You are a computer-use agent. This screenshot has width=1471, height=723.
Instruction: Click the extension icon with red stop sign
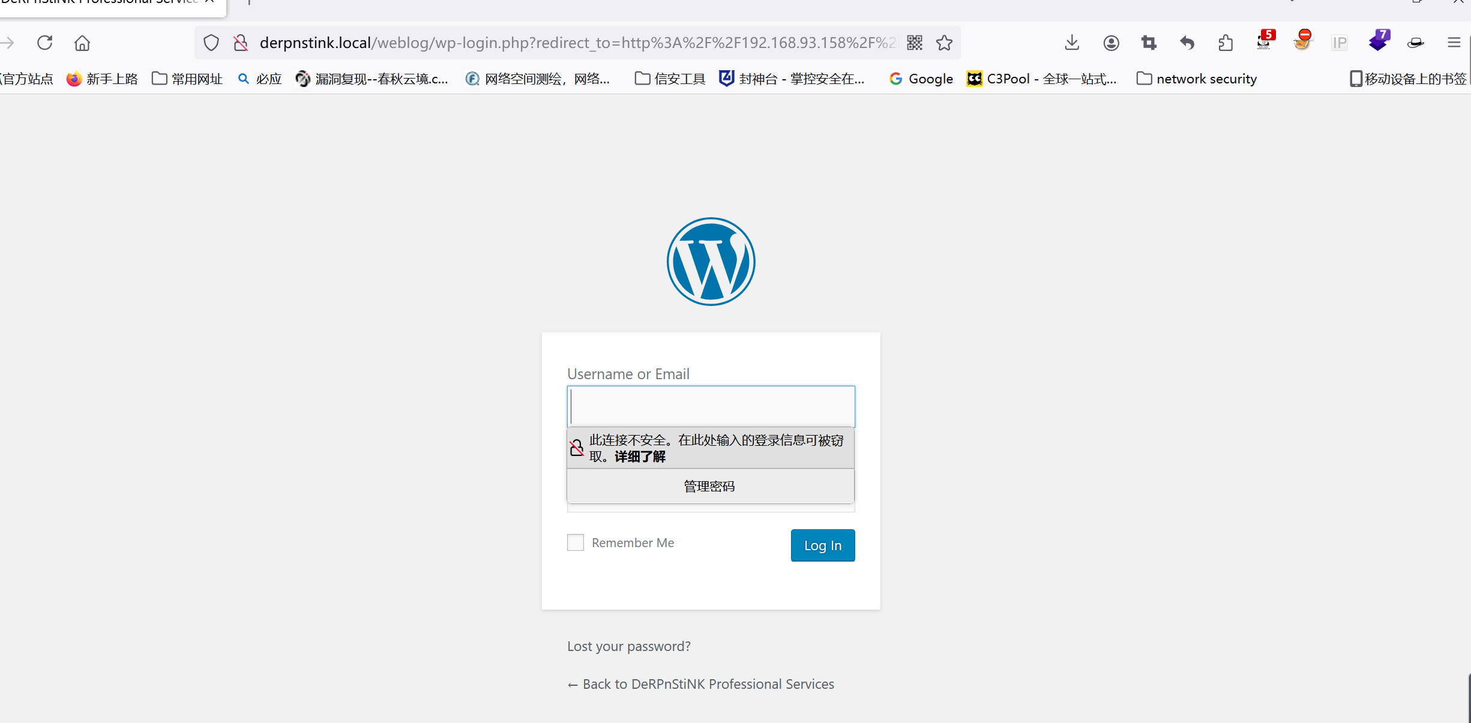tap(1302, 41)
